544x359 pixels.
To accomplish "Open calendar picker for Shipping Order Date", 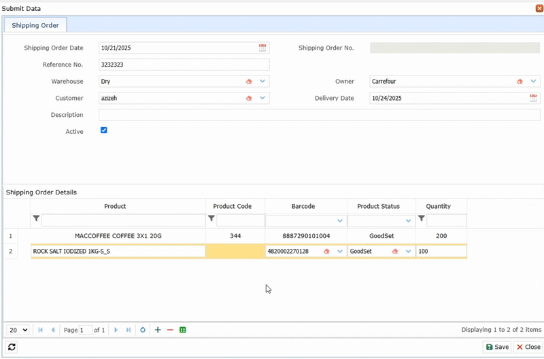I will coord(262,48).
